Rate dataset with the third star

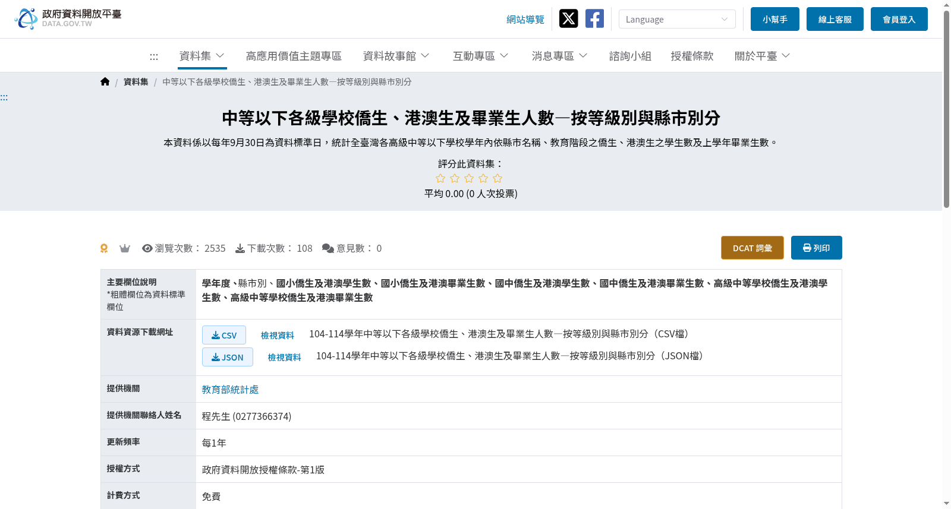coord(469,178)
